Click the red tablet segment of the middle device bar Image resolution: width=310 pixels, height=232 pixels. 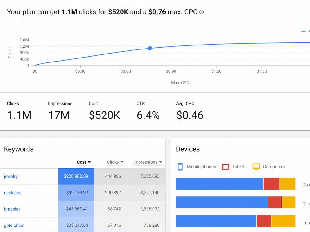(x=275, y=202)
